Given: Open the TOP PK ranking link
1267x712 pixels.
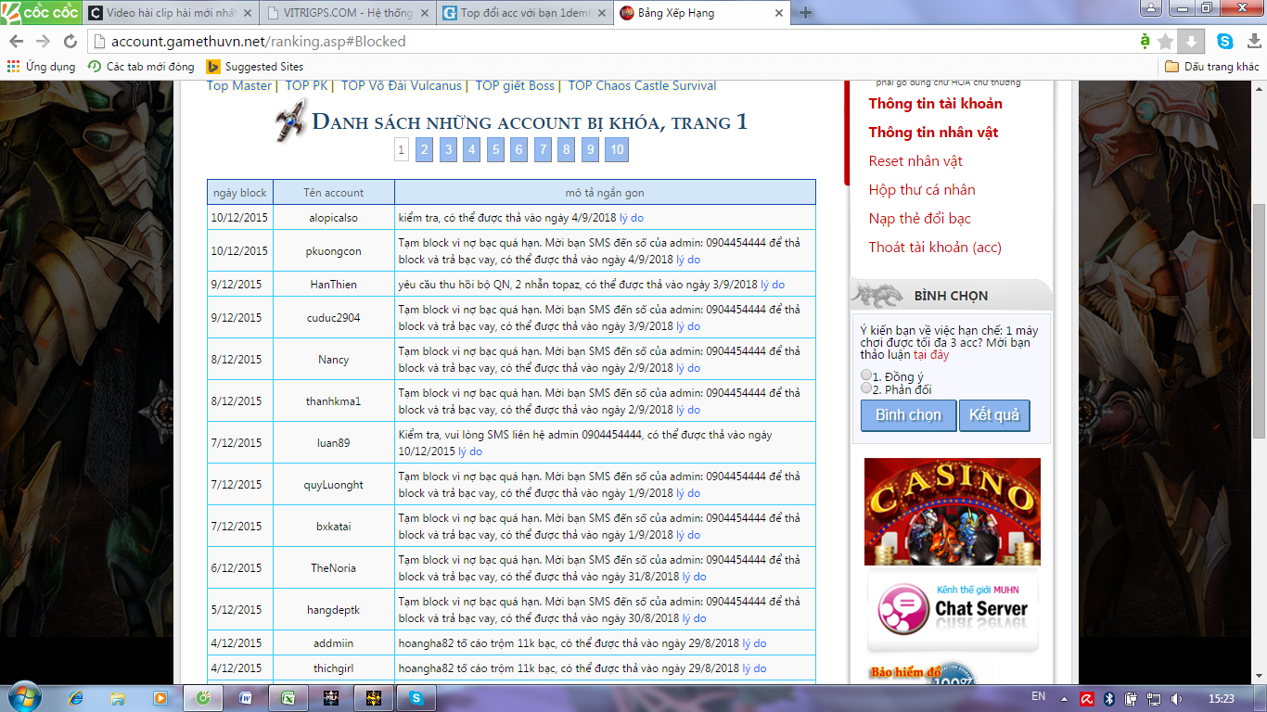Looking at the screenshot, I should tap(307, 85).
